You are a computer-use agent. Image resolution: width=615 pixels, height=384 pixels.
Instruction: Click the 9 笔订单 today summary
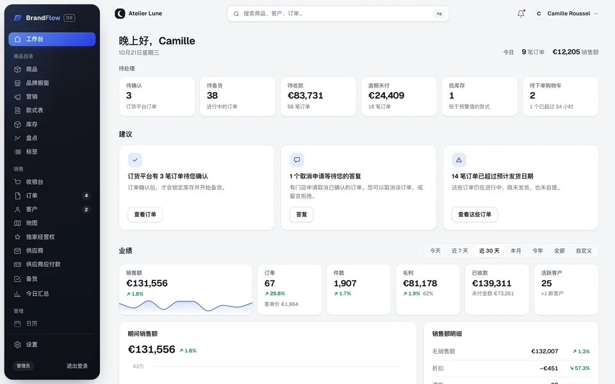click(x=533, y=52)
